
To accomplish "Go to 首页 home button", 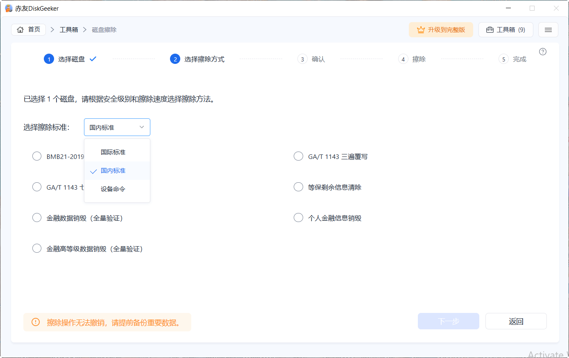I will (x=28, y=29).
